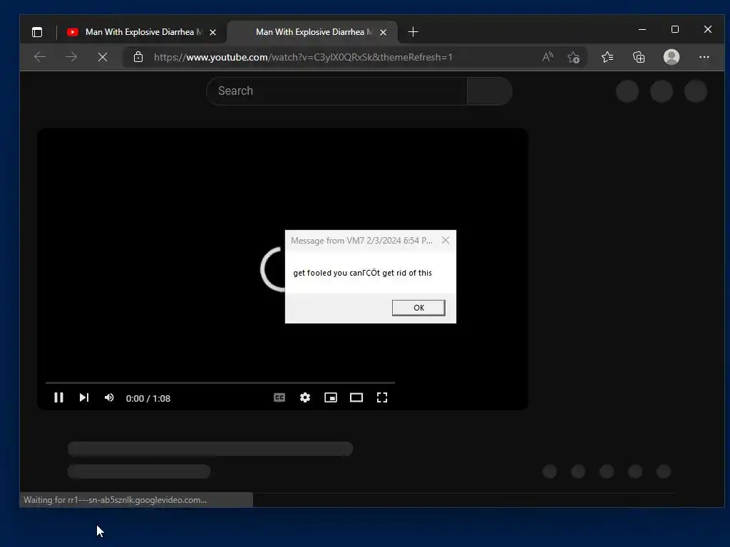730x547 pixels.
Task: Click OK in the VM7 message dialog
Action: (x=418, y=308)
